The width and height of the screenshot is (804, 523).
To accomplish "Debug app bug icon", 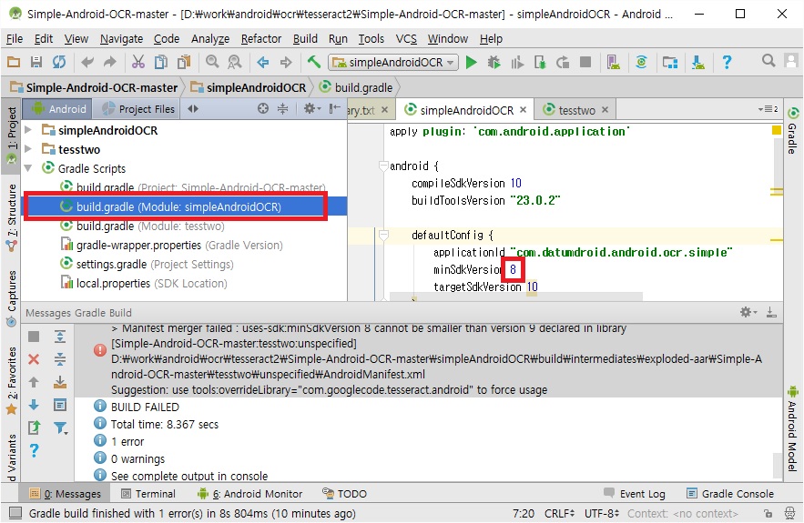I will pos(494,63).
